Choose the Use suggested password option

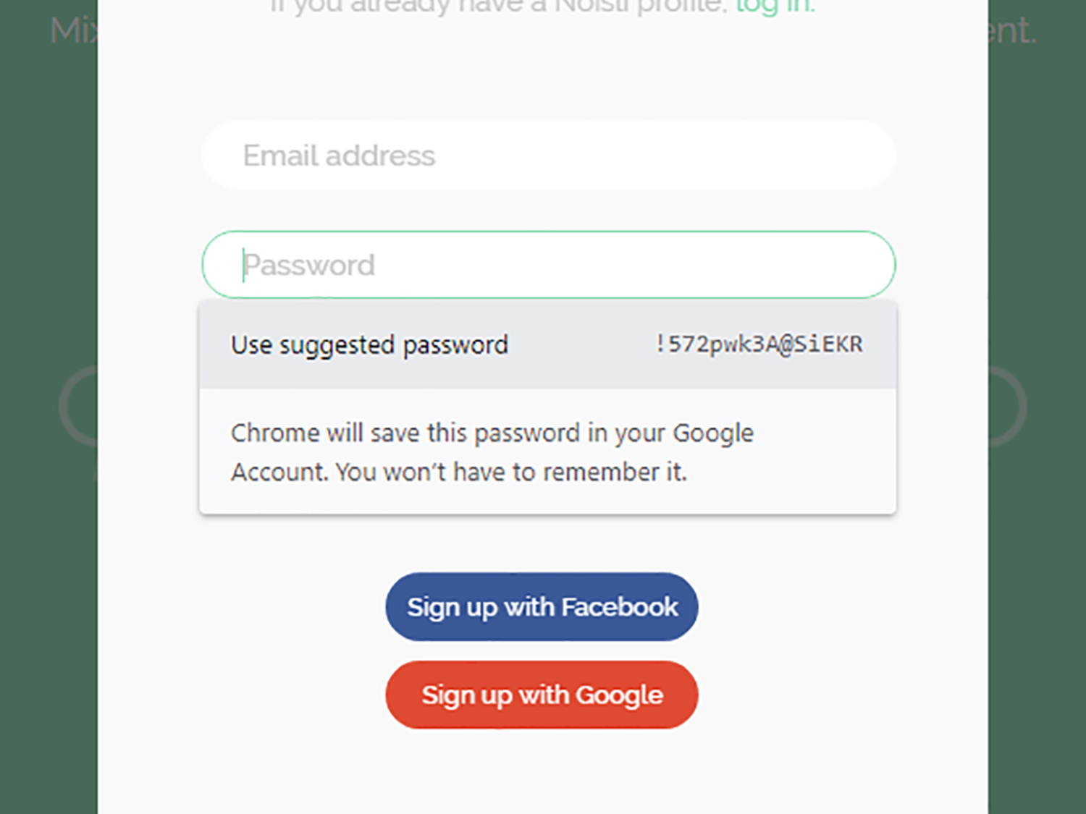coord(369,345)
